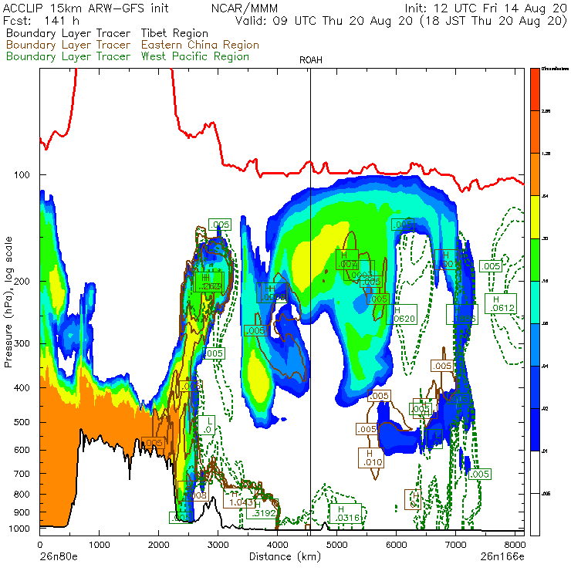The image size is (571, 571).
Task: Click the green 'L .0' contour label
Action: [x=207, y=425]
